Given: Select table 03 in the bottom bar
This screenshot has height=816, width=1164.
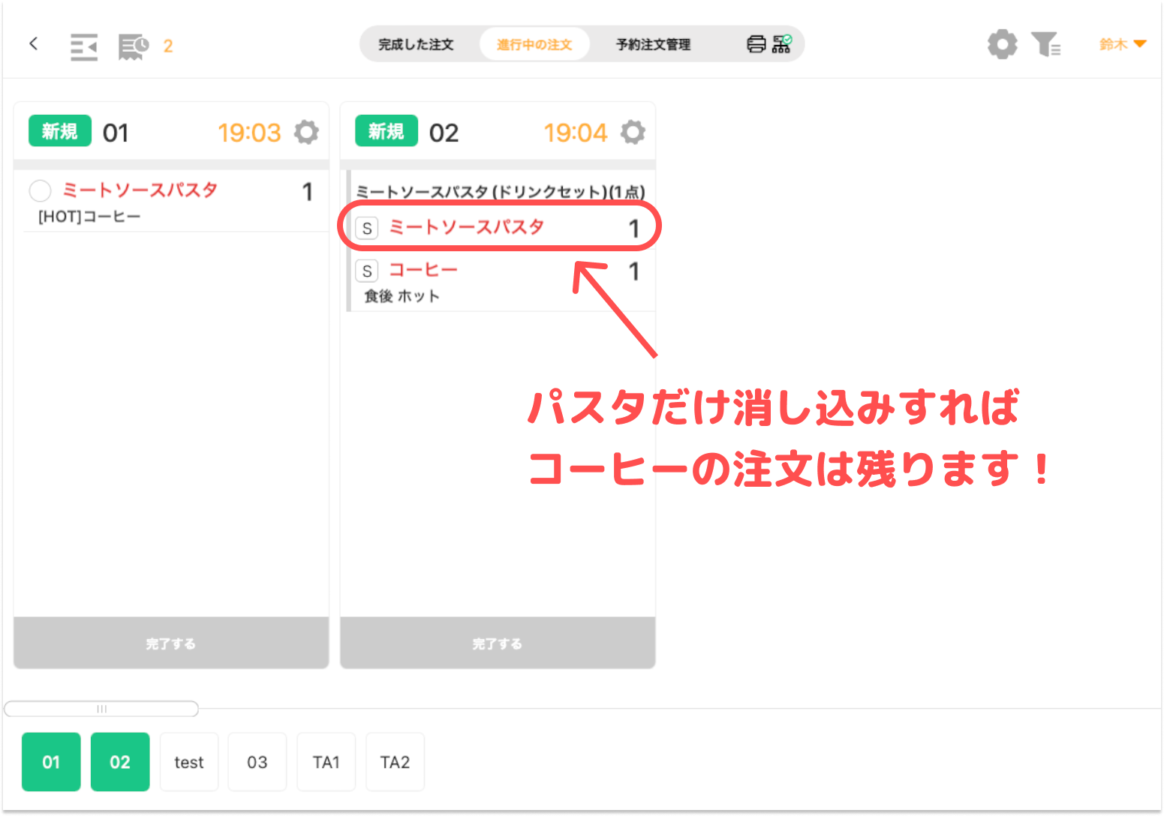Looking at the screenshot, I should pos(257,762).
